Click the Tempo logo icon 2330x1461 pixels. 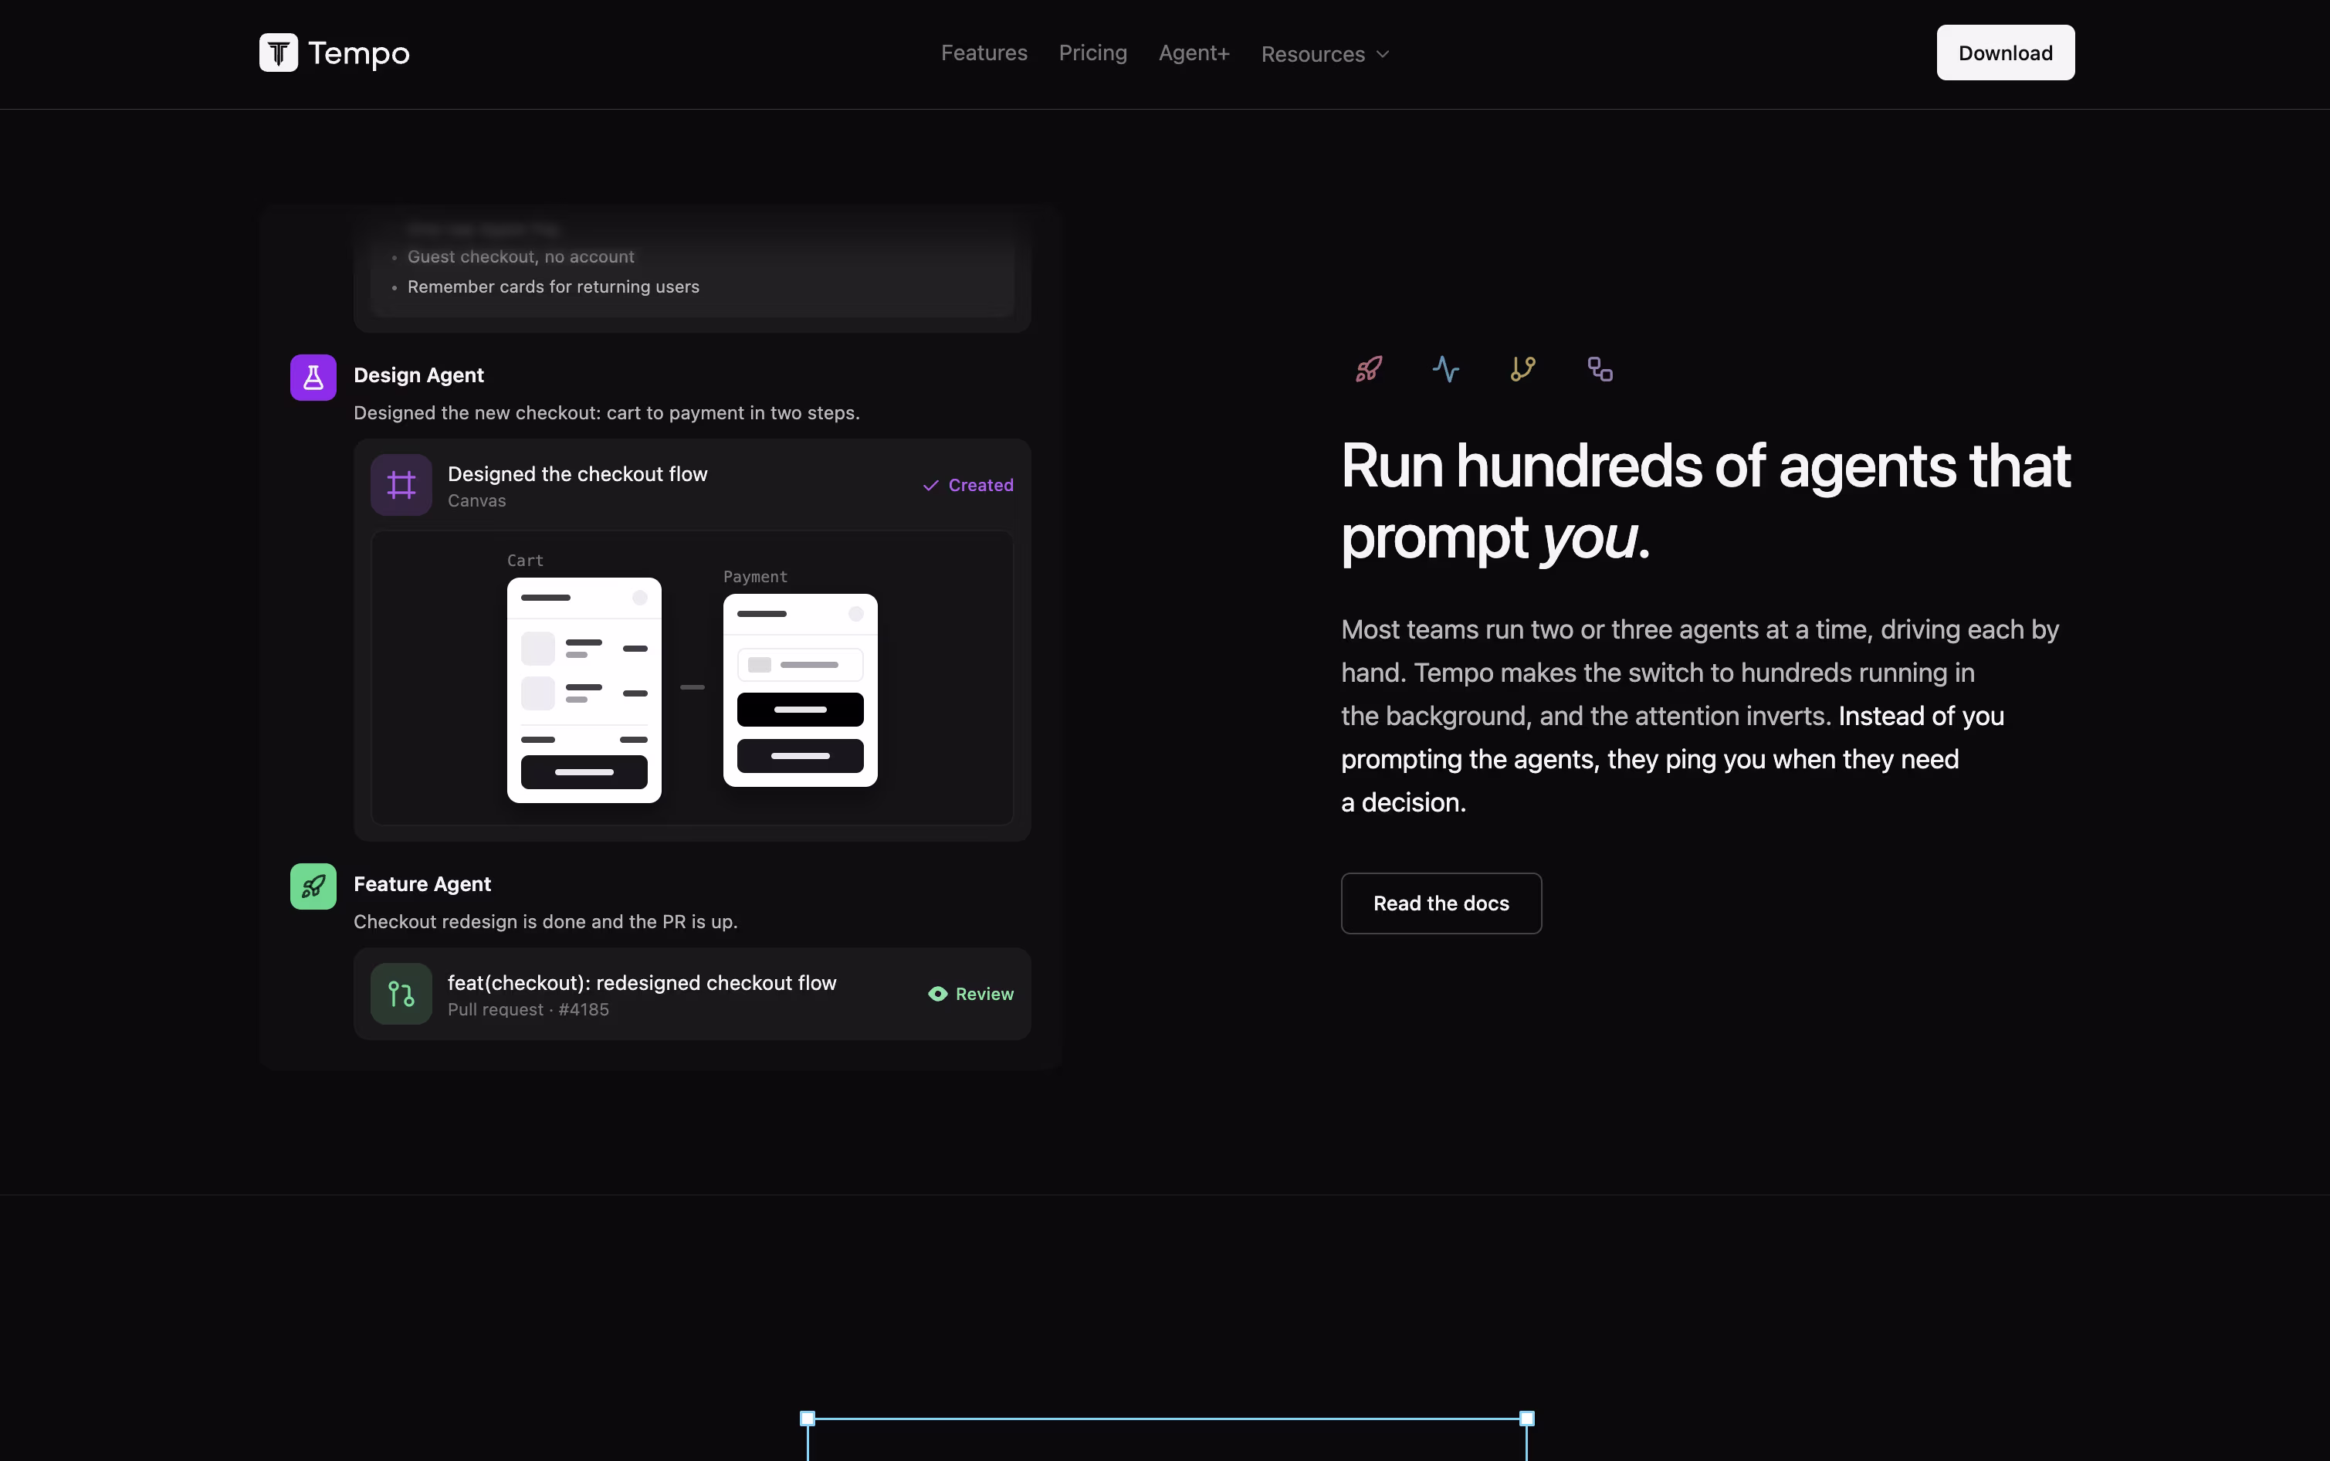coord(278,53)
